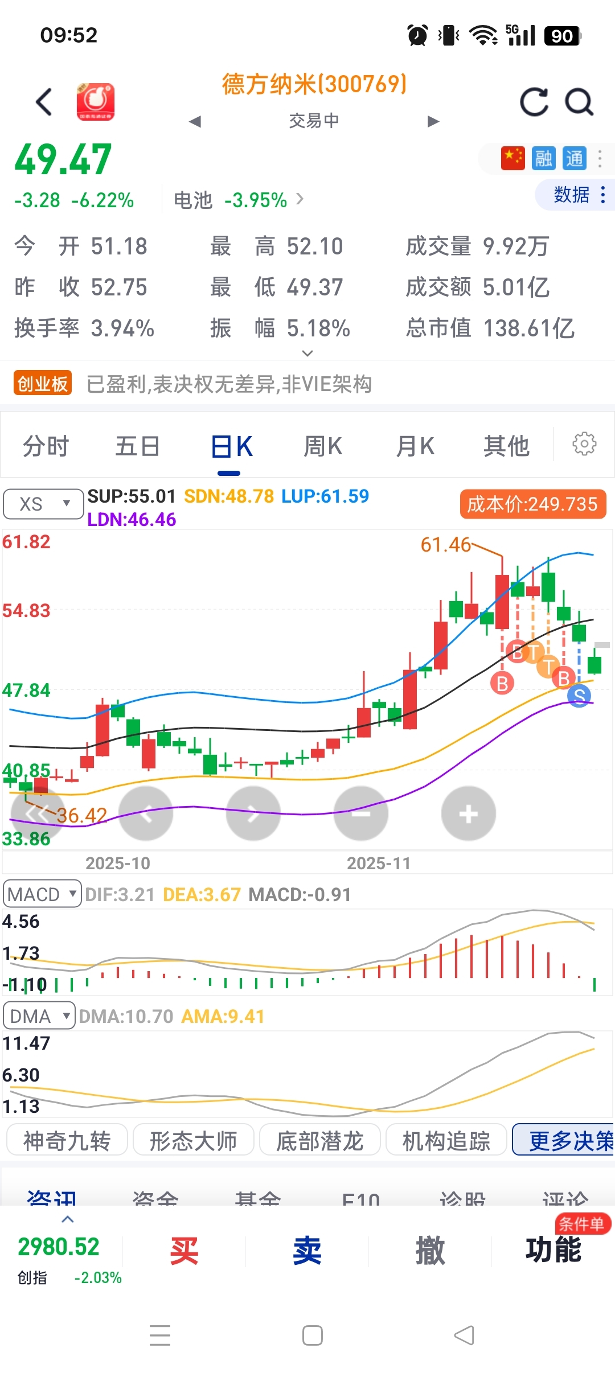Tap 总市值 138.61亿 value
The width and height of the screenshot is (615, 1373).
[x=490, y=328]
